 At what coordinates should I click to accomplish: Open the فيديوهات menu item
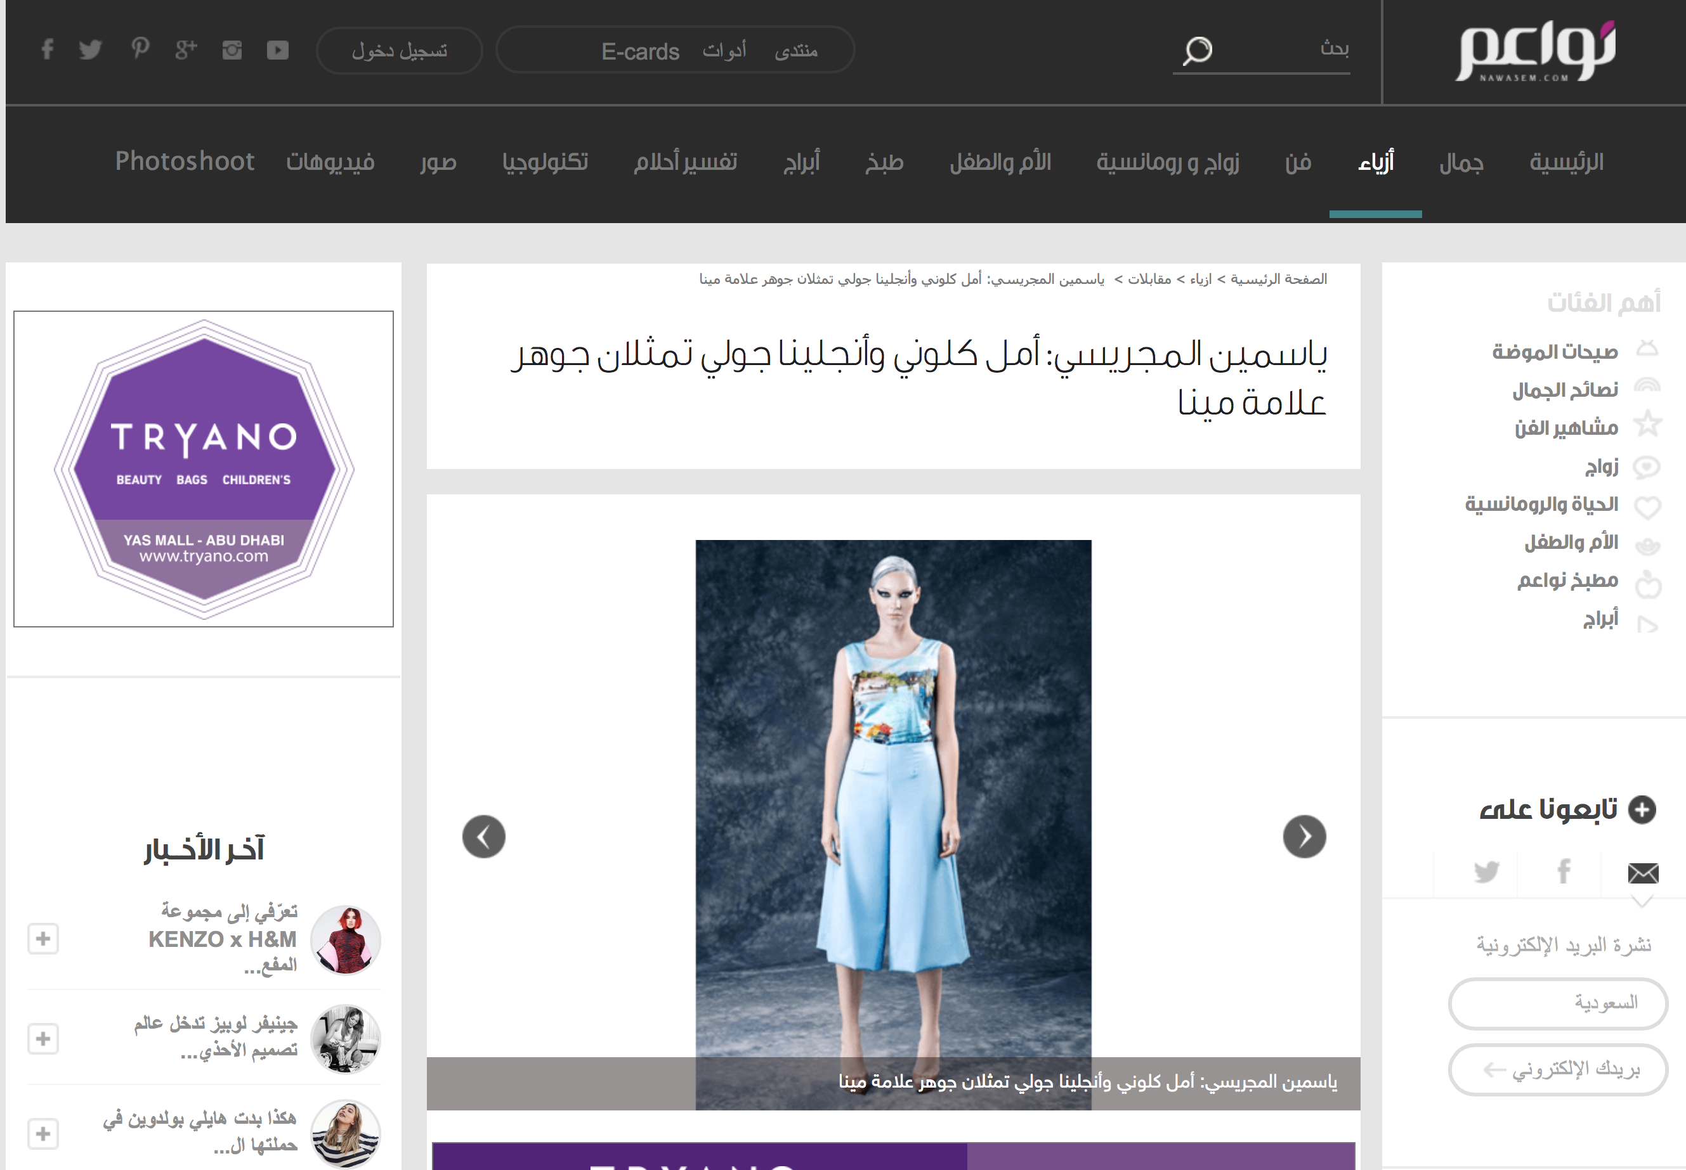pyautogui.click(x=330, y=162)
